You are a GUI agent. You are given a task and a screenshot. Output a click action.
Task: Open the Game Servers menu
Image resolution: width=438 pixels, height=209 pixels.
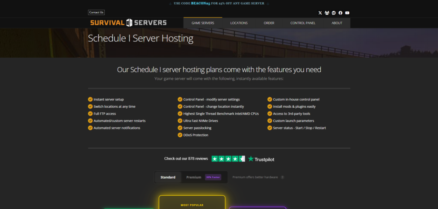pyautogui.click(x=203, y=23)
